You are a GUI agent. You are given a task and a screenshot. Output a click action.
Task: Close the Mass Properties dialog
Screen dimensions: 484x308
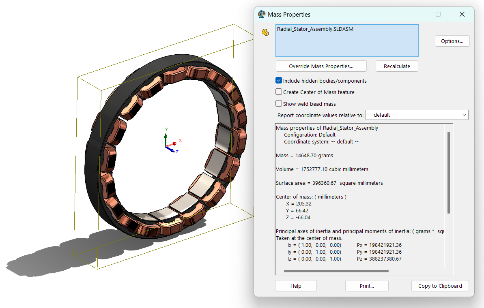[462, 14]
